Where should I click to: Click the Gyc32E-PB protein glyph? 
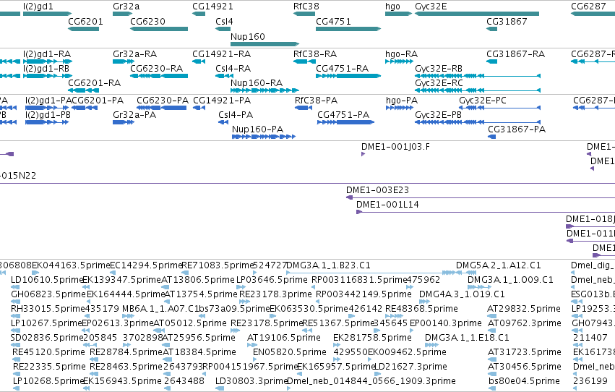tap(478, 122)
